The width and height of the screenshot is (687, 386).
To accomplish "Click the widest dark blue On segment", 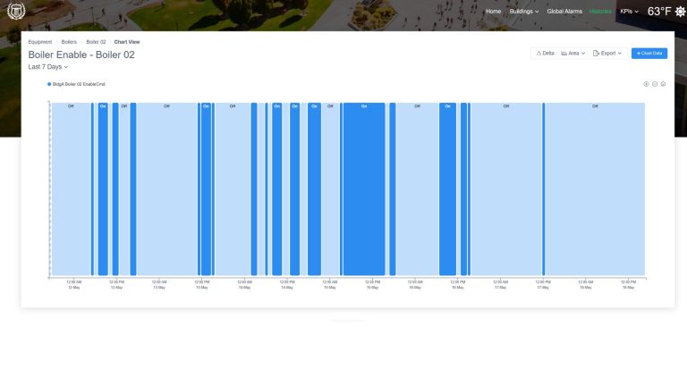I will coord(364,189).
